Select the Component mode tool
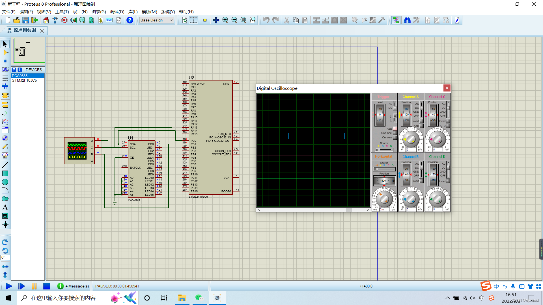The height and width of the screenshot is (305, 543). [x=5, y=53]
